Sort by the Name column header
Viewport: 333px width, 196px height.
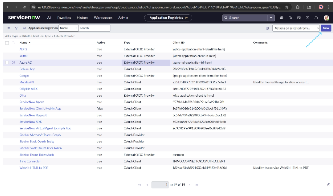point(23,43)
